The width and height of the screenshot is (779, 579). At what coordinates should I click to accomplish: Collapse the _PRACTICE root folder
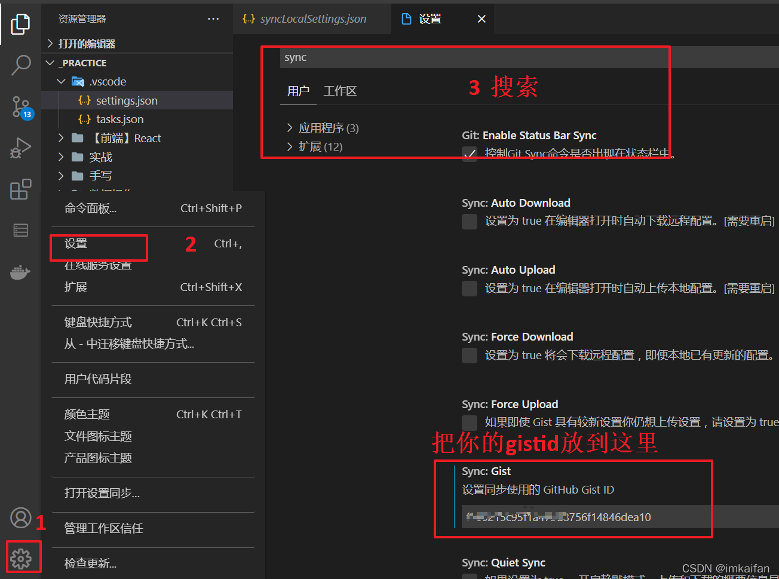point(50,63)
